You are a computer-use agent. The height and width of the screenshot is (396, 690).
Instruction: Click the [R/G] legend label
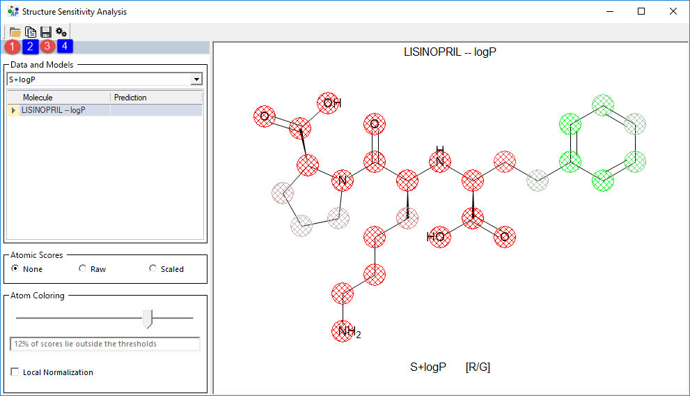[x=478, y=367]
